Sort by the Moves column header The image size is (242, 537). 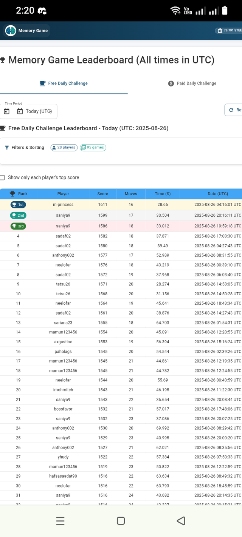[131, 194]
